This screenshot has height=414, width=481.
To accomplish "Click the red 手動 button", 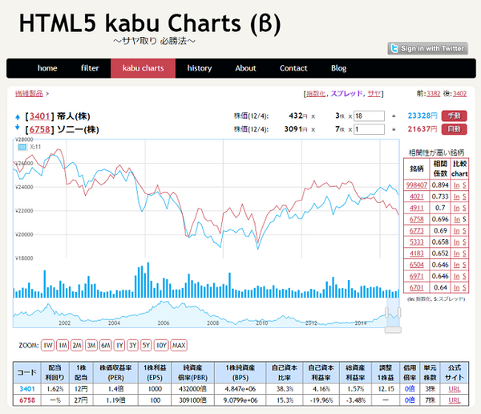I will (x=455, y=116).
